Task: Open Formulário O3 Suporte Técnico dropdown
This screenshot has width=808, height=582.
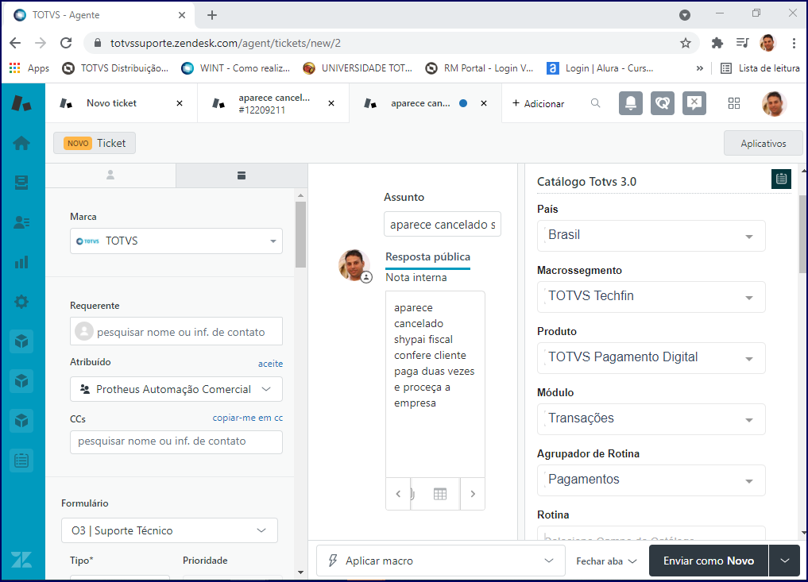Action: [169, 530]
